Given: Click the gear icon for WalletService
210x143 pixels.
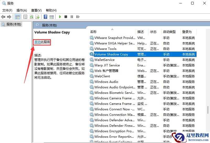Looking at the screenshot, I should click(x=91, y=60).
